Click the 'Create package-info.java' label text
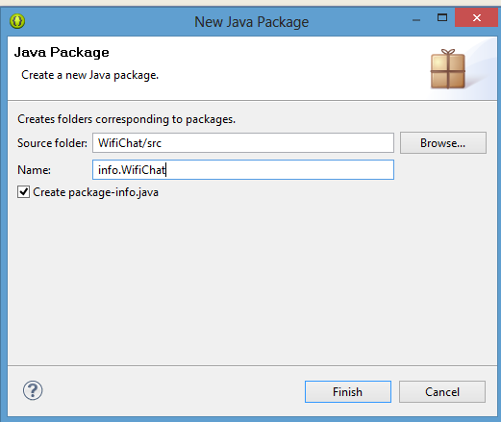 [96, 192]
